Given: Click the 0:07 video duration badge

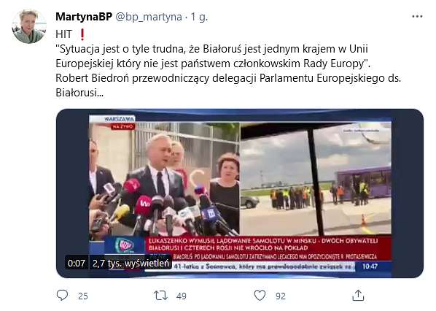Looking at the screenshot, I should [x=77, y=263].
